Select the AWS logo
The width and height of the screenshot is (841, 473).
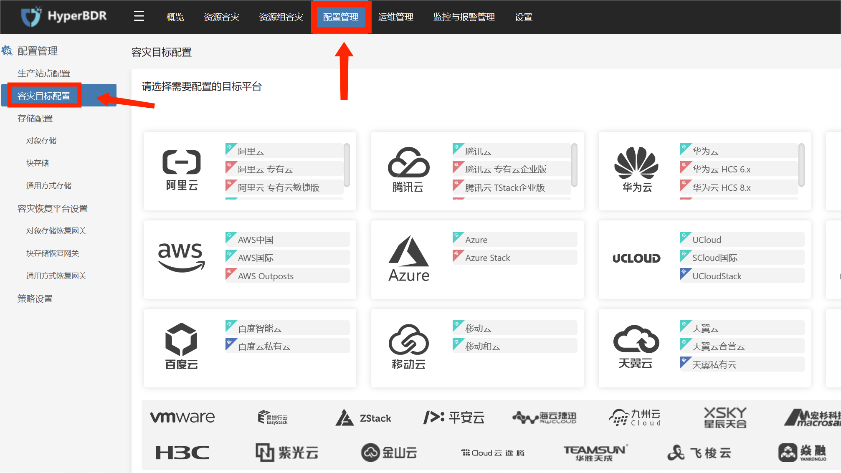click(x=182, y=258)
